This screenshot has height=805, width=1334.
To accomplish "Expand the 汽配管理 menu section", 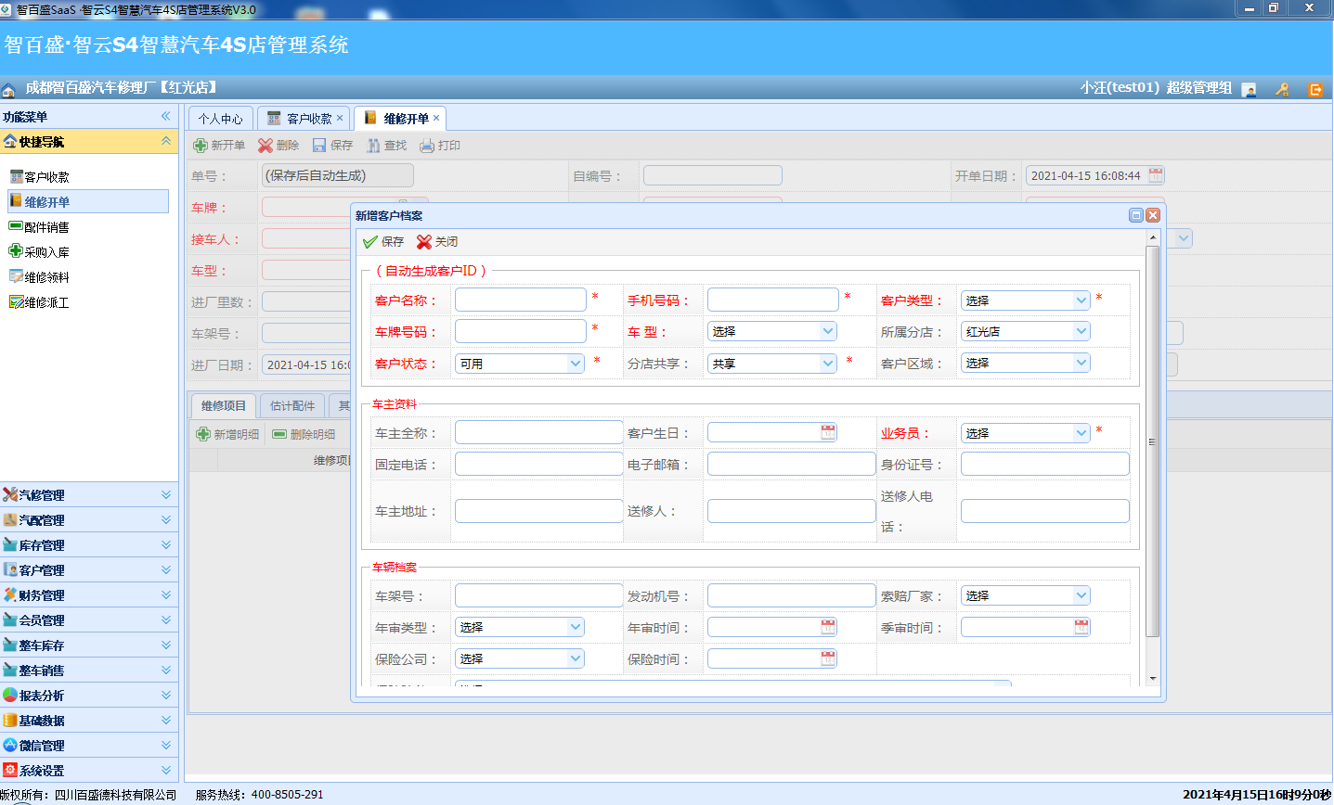I will click(x=166, y=520).
